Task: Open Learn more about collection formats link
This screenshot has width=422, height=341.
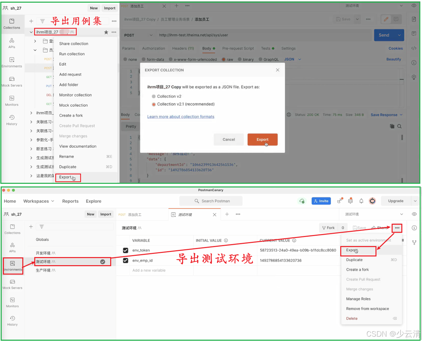Action: point(181,117)
